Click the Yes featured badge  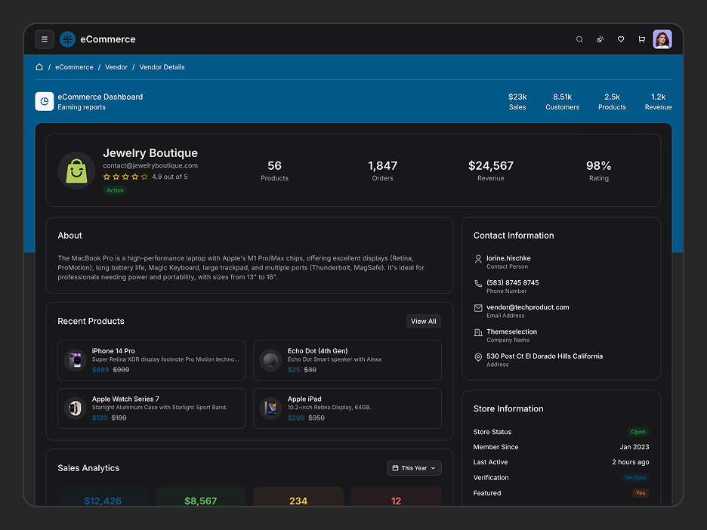tap(641, 493)
